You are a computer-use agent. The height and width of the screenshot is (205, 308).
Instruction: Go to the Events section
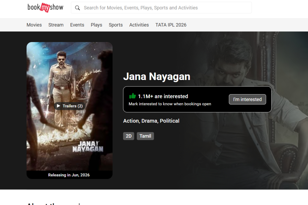point(77,25)
